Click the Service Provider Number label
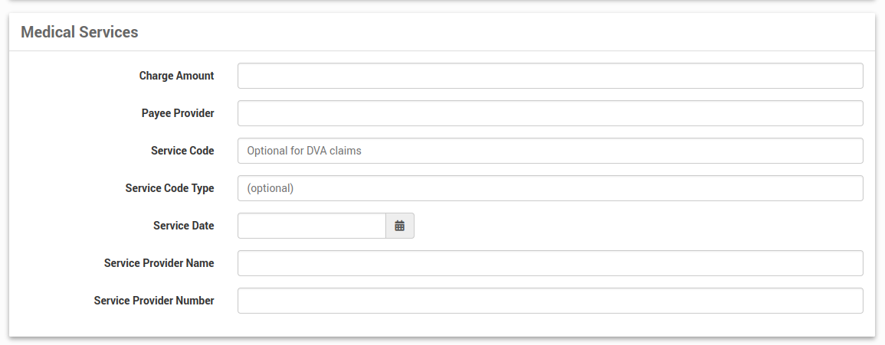The width and height of the screenshot is (885, 345). point(154,301)
